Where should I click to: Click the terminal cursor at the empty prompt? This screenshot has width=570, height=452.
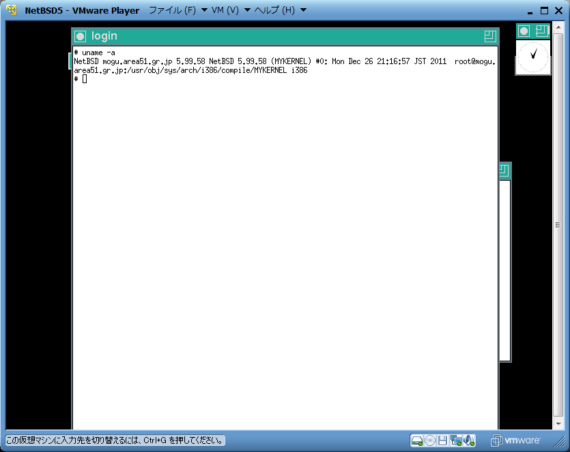[85, 79]
